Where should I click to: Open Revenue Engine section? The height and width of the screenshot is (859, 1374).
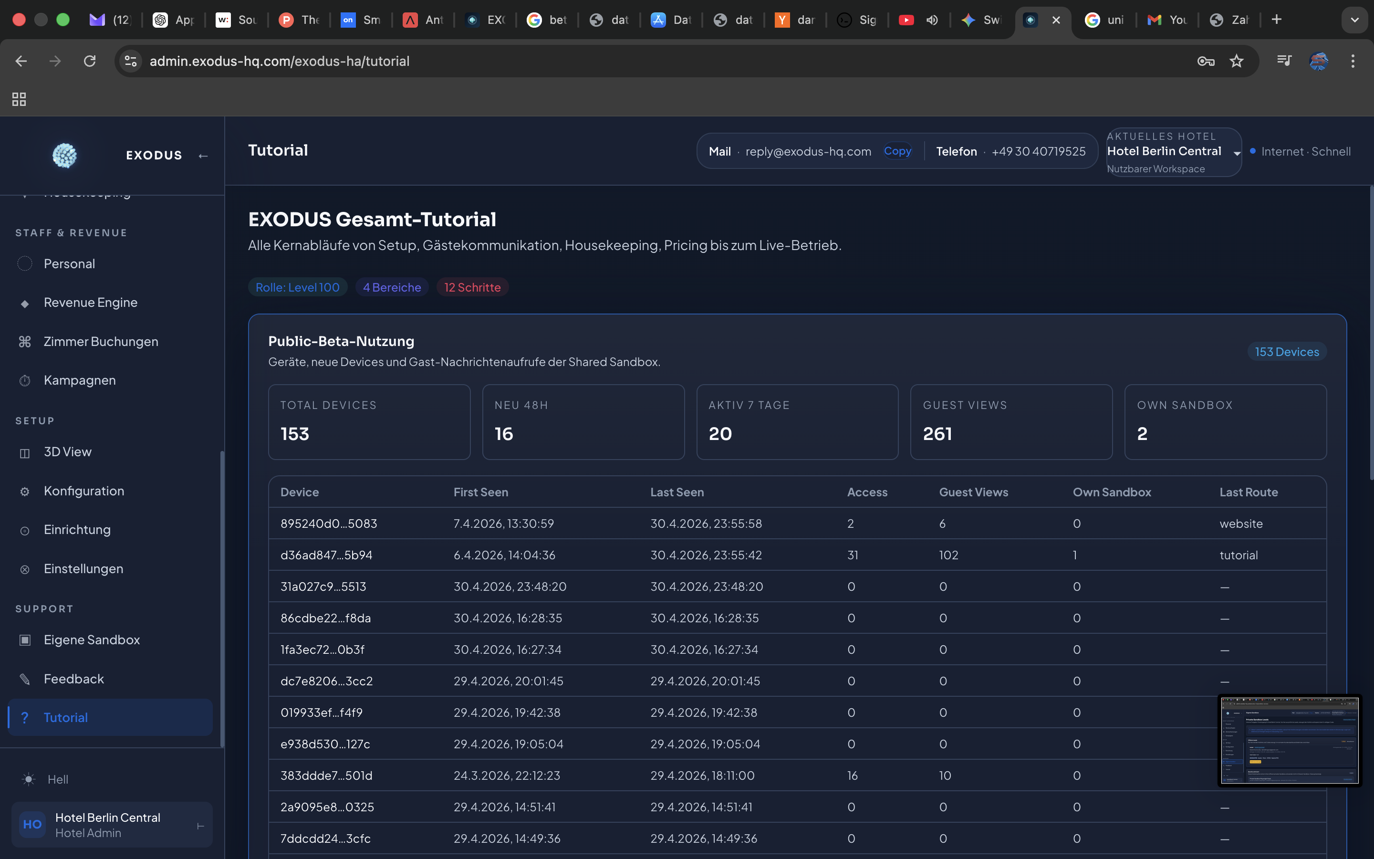[x=90, y=302]
